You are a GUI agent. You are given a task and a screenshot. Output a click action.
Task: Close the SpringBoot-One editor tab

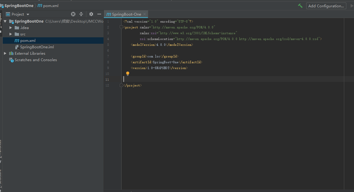pos(145,14)
